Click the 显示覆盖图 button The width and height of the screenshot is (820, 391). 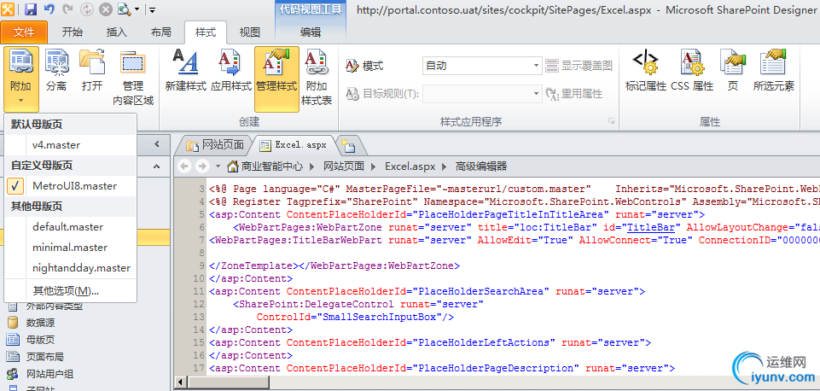(x=579, y=66)
